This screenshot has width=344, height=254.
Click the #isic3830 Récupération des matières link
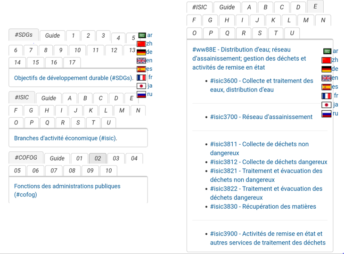click(x=263, y=206)
